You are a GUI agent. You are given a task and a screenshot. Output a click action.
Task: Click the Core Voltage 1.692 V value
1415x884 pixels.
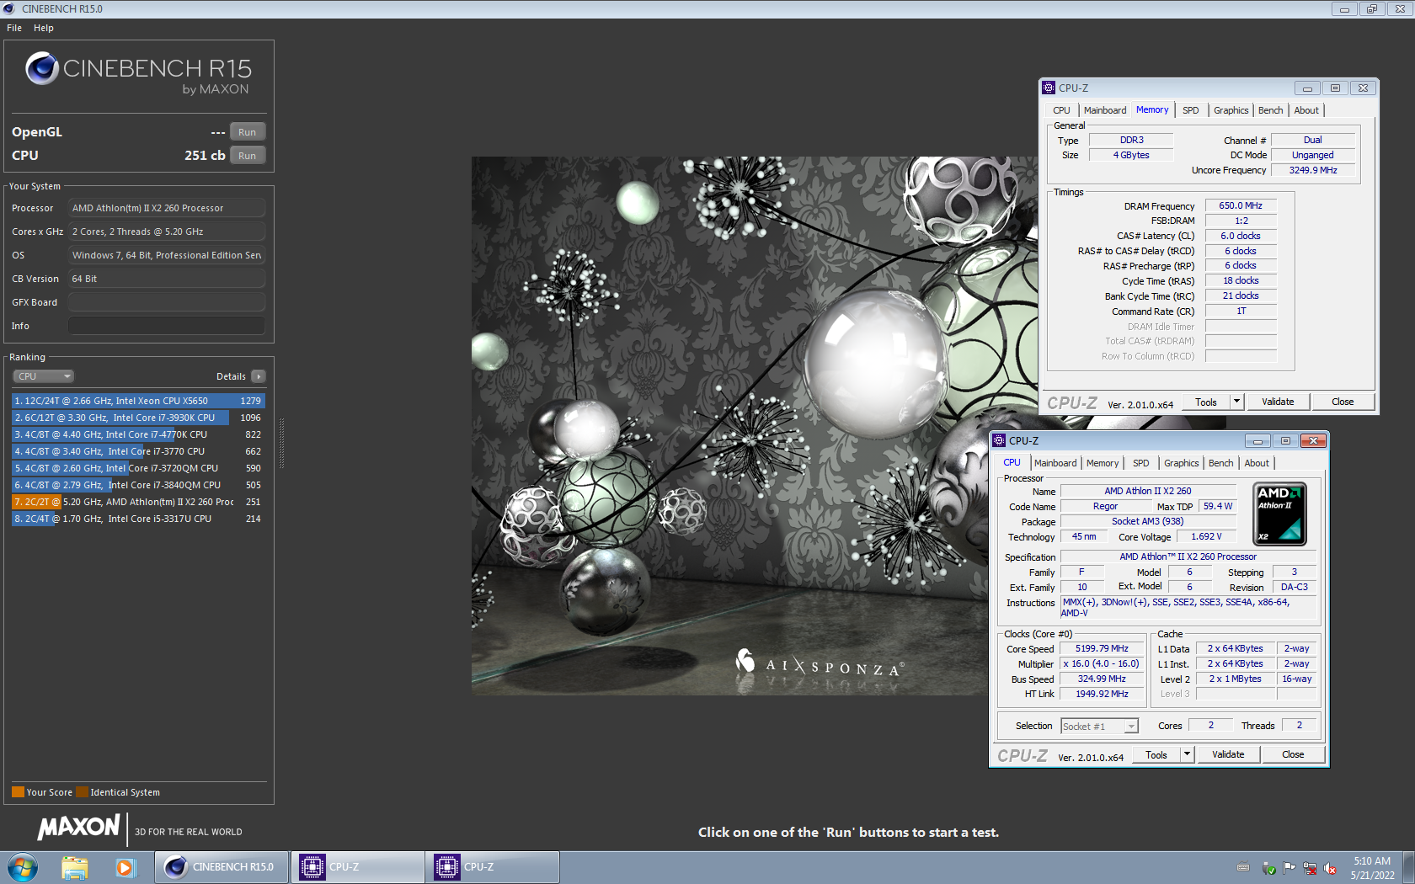pyautogui.click(x=1206, y=536)
